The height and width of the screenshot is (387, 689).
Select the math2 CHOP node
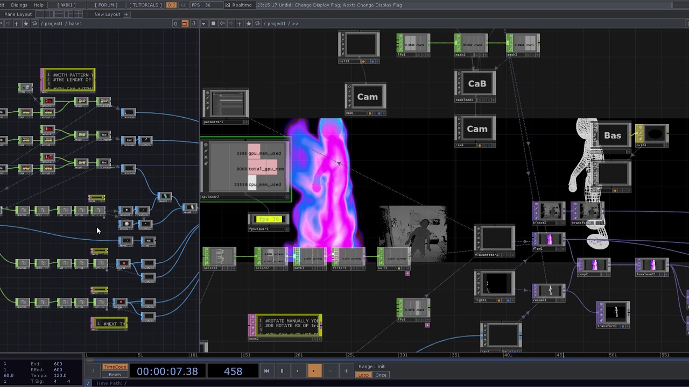pos(523,45)
